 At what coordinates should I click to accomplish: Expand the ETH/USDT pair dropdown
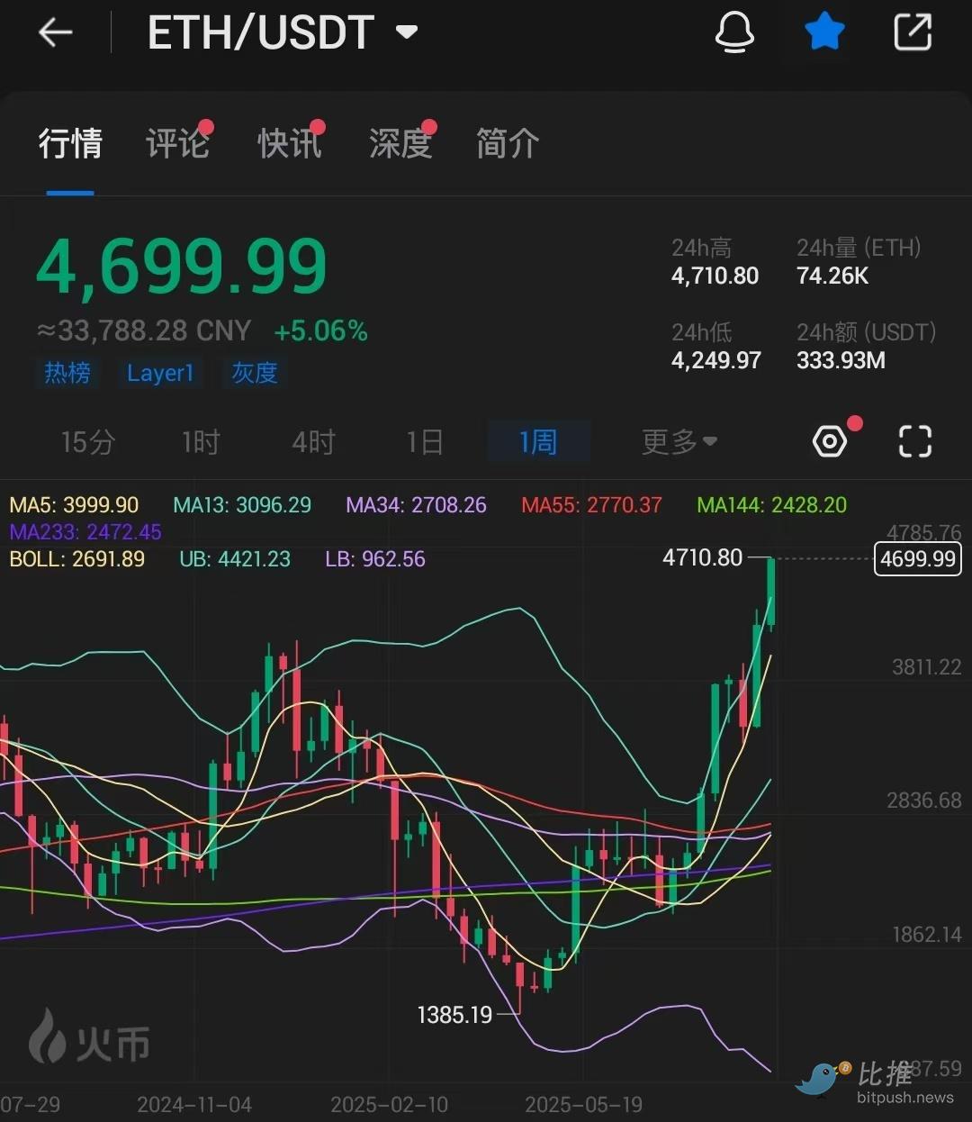coord(407,33)
